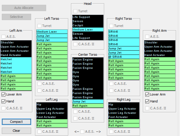Toggle Right Arm C.A.S.E. II checkbox
The width and height of the screenshot is (180, 136).
pyautogui.click(x=147, y=108)
